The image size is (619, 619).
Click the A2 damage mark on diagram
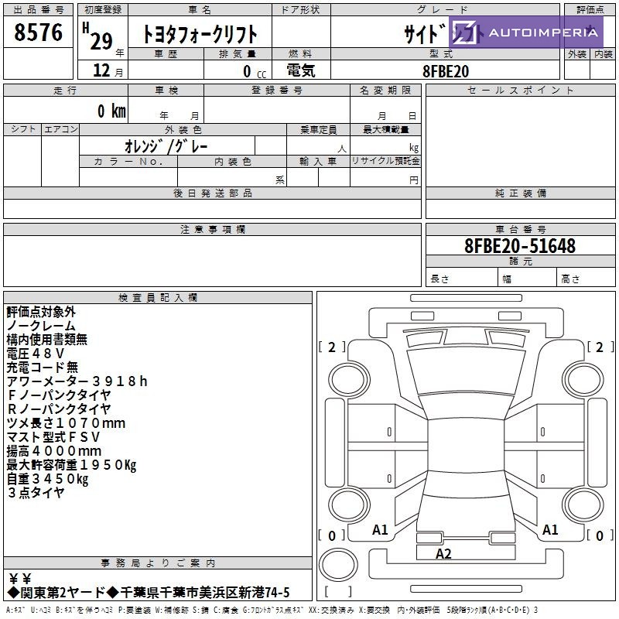point(443,554)
